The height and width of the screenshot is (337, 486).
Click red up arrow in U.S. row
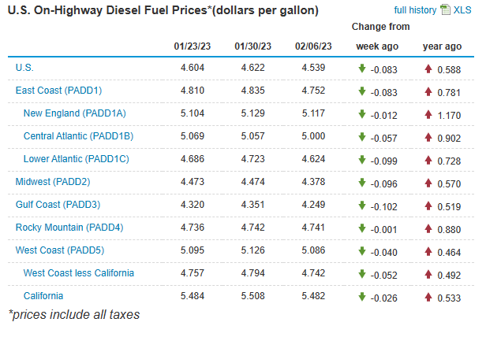(x=428, y=69)
